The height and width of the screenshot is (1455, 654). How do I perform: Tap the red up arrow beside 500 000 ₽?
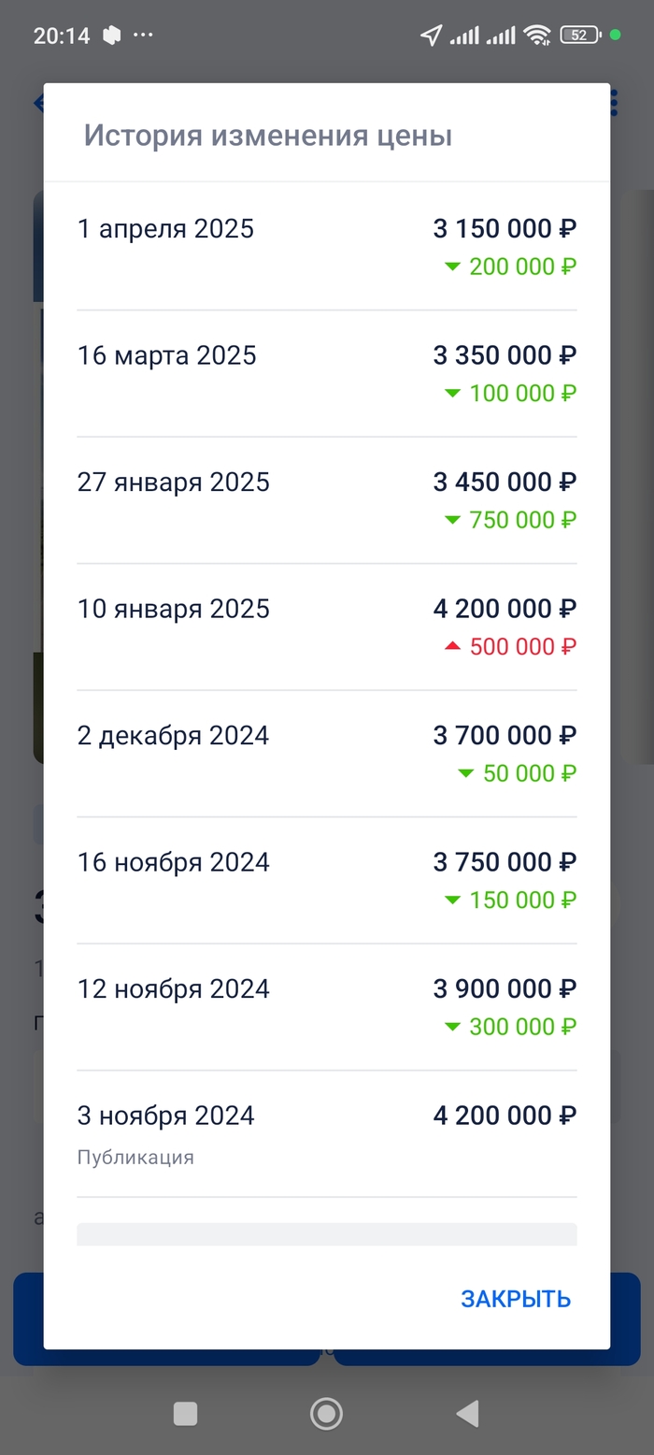(453, 646)
